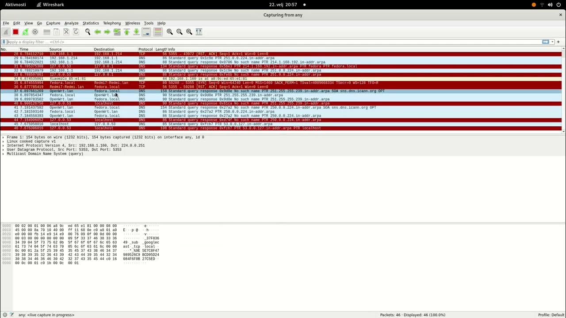Sort packets by Source column header
This screenshot has width=566, height=318.
(x=71, y=49)
